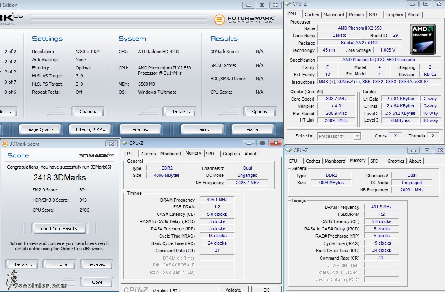
Task: Click the Resolution value '1280 x 1024'
Action: [x=88, y=52]
